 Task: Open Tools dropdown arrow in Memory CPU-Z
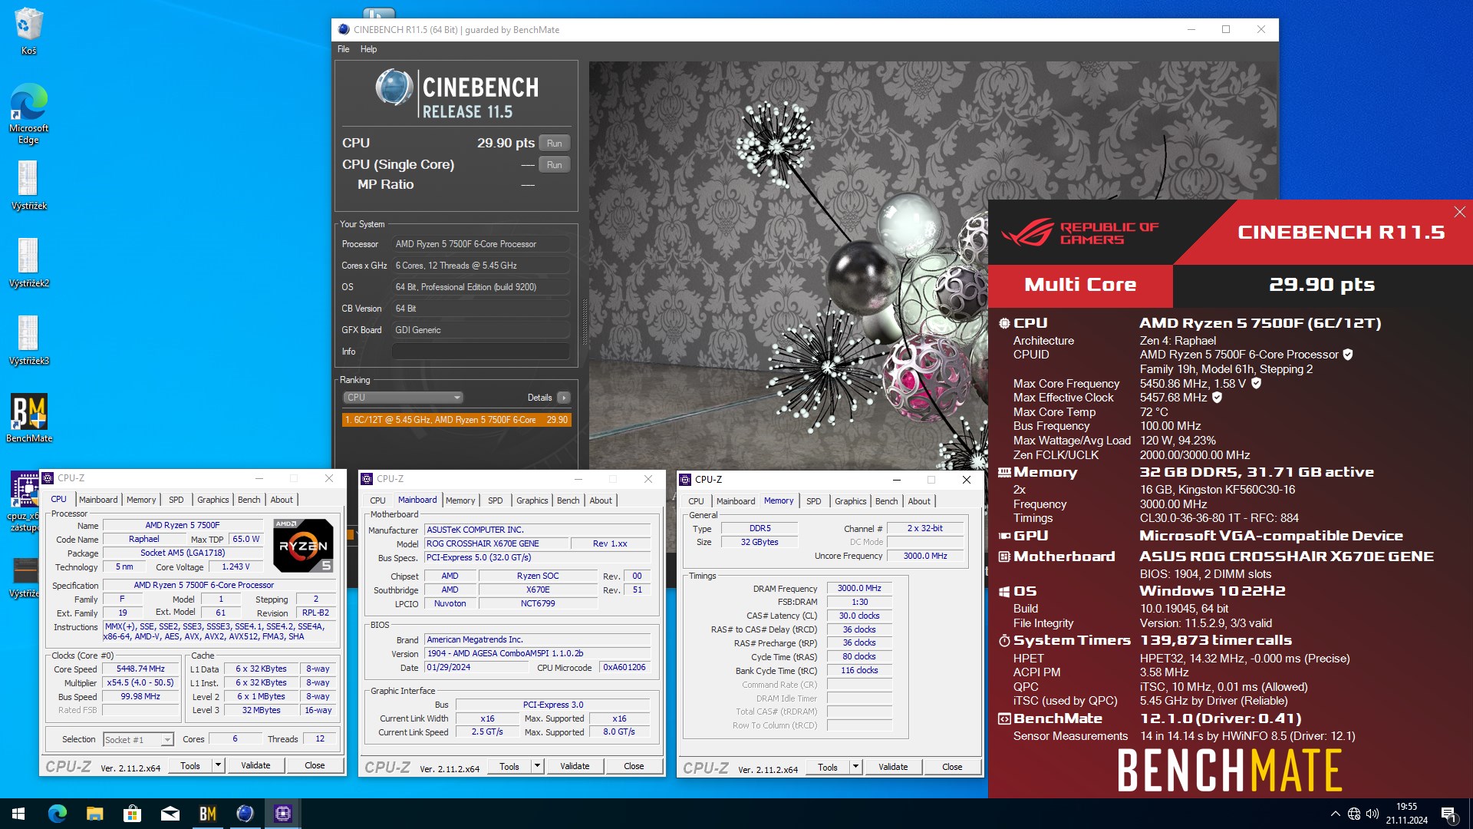(855, 768)
